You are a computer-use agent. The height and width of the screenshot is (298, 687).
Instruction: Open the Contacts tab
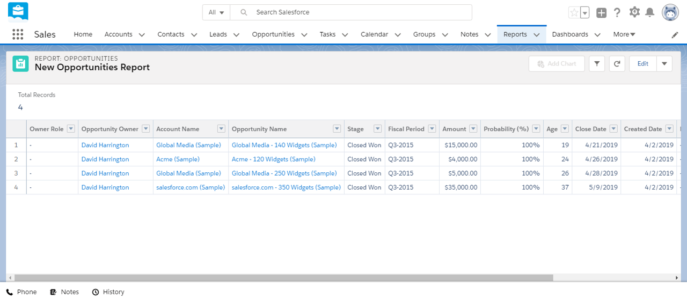(171, 34)
